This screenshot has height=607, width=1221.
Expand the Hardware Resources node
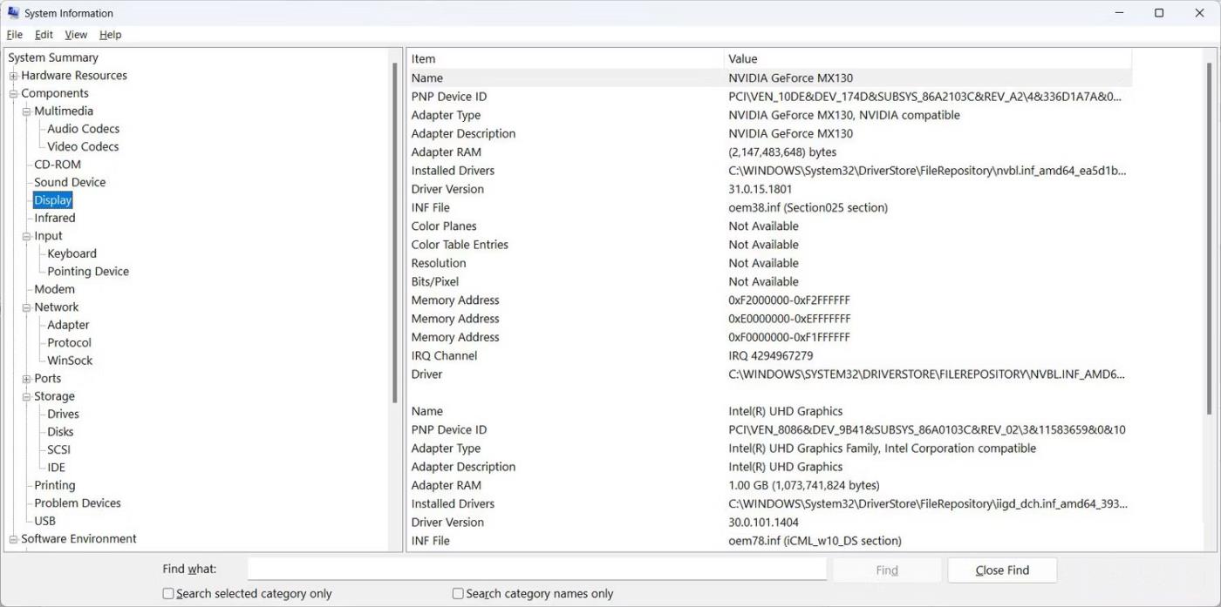point(13,76)
